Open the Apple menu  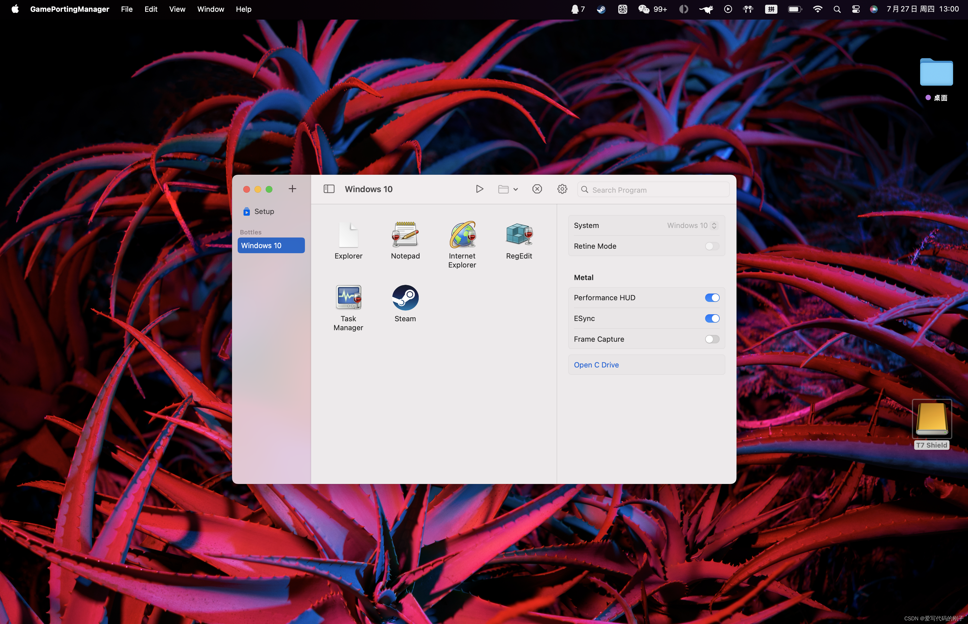tap(15, 9)
